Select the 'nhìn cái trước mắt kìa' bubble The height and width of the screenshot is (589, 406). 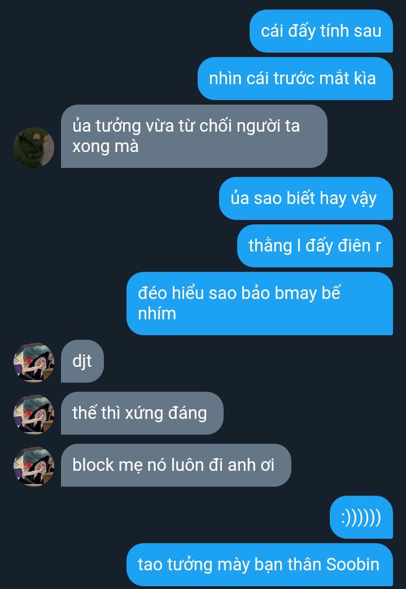pos(295,79)
